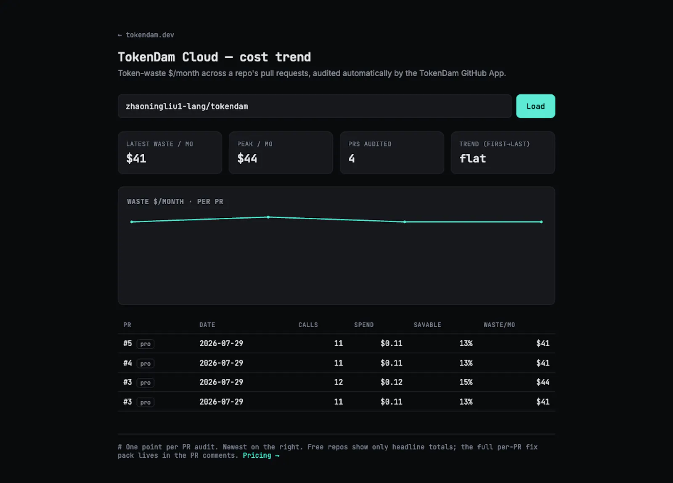This screenshot has height=483, width=673.
Task: Click the $41 waste in PR #5 row
Action: click(543, 344)
